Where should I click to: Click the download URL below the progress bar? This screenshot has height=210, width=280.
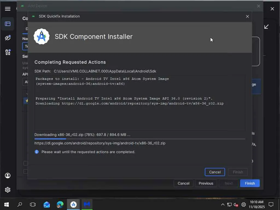coord(100,143)
